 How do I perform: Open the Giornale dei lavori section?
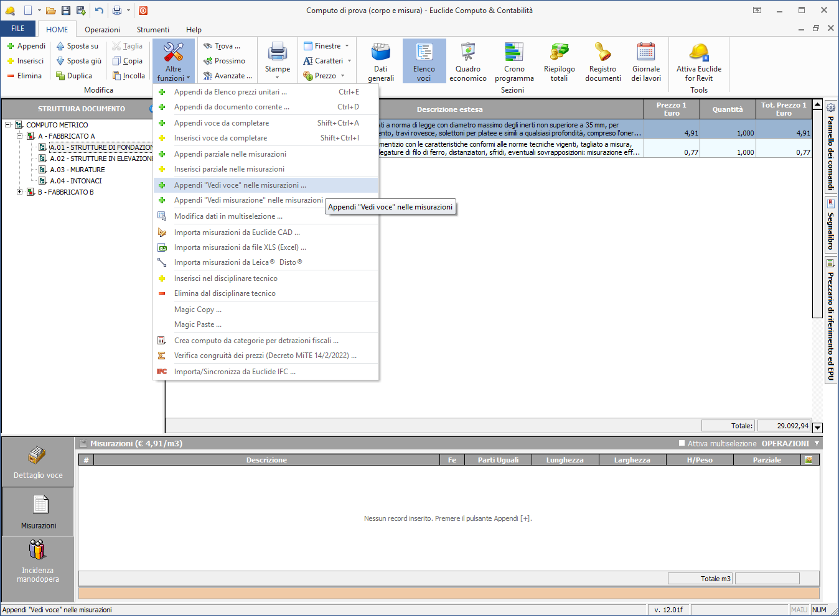646,62
